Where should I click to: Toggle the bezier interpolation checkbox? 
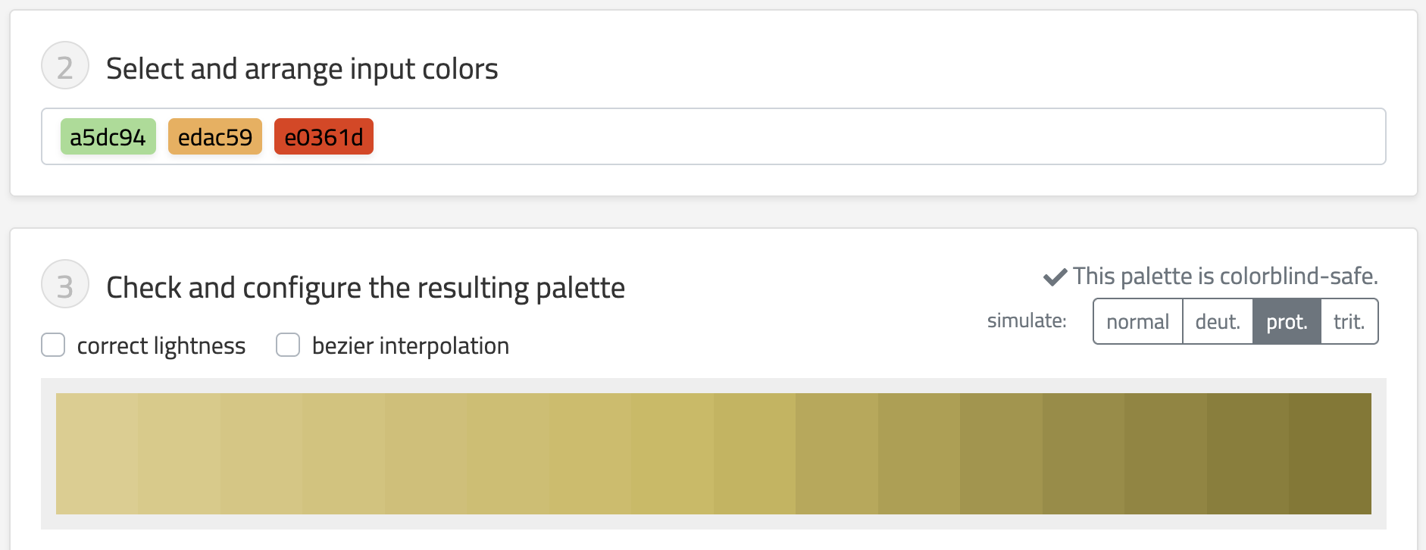coord(288,345)
